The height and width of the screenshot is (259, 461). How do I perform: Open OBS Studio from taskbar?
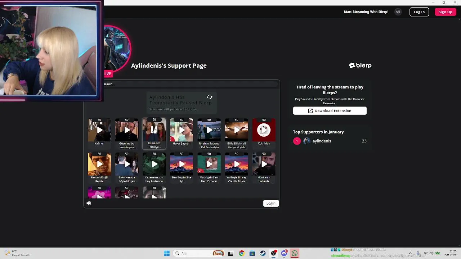274,253
